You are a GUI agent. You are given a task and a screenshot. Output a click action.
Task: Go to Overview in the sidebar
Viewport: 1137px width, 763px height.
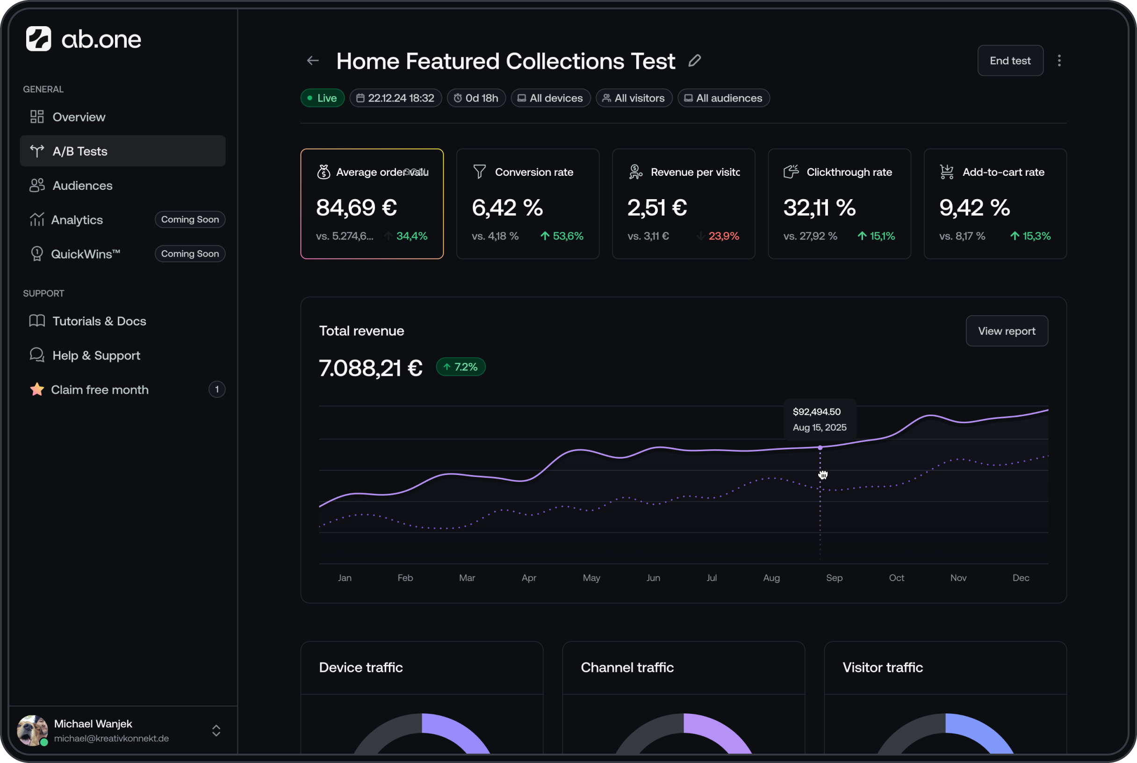click(79, 117)
